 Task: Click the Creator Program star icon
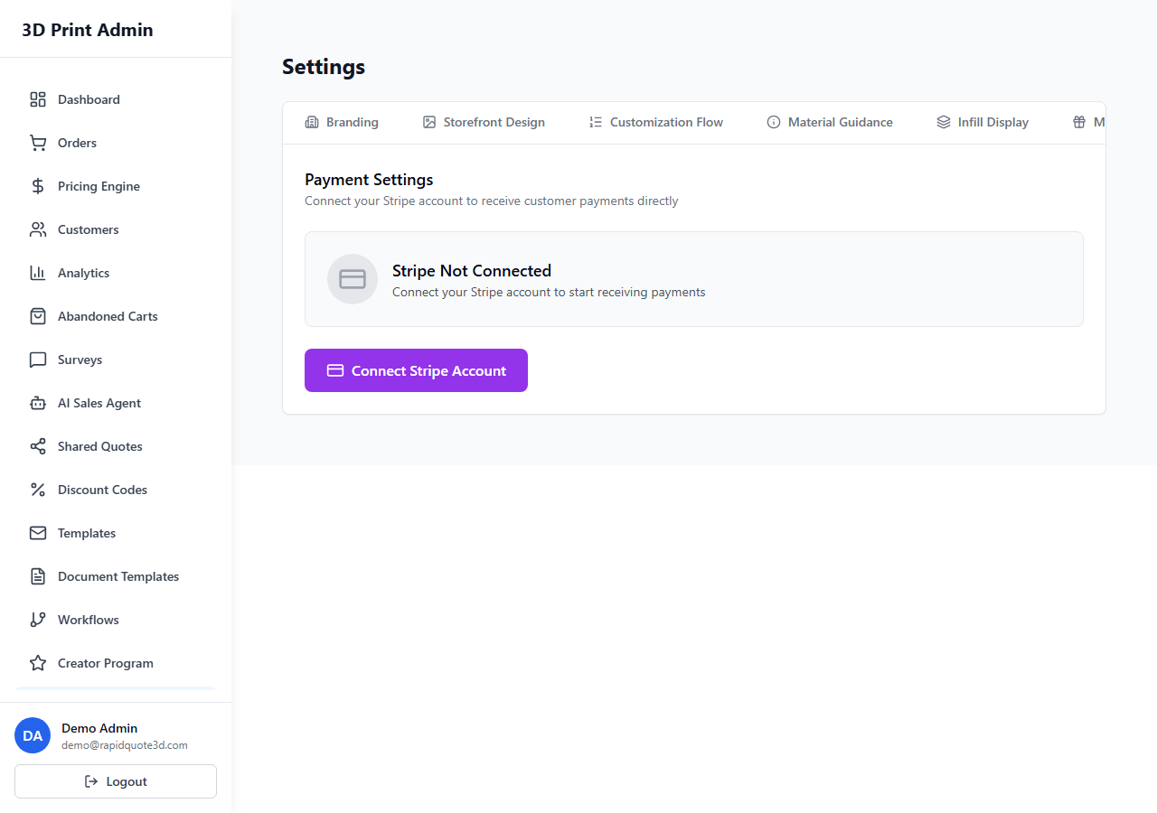38,663
